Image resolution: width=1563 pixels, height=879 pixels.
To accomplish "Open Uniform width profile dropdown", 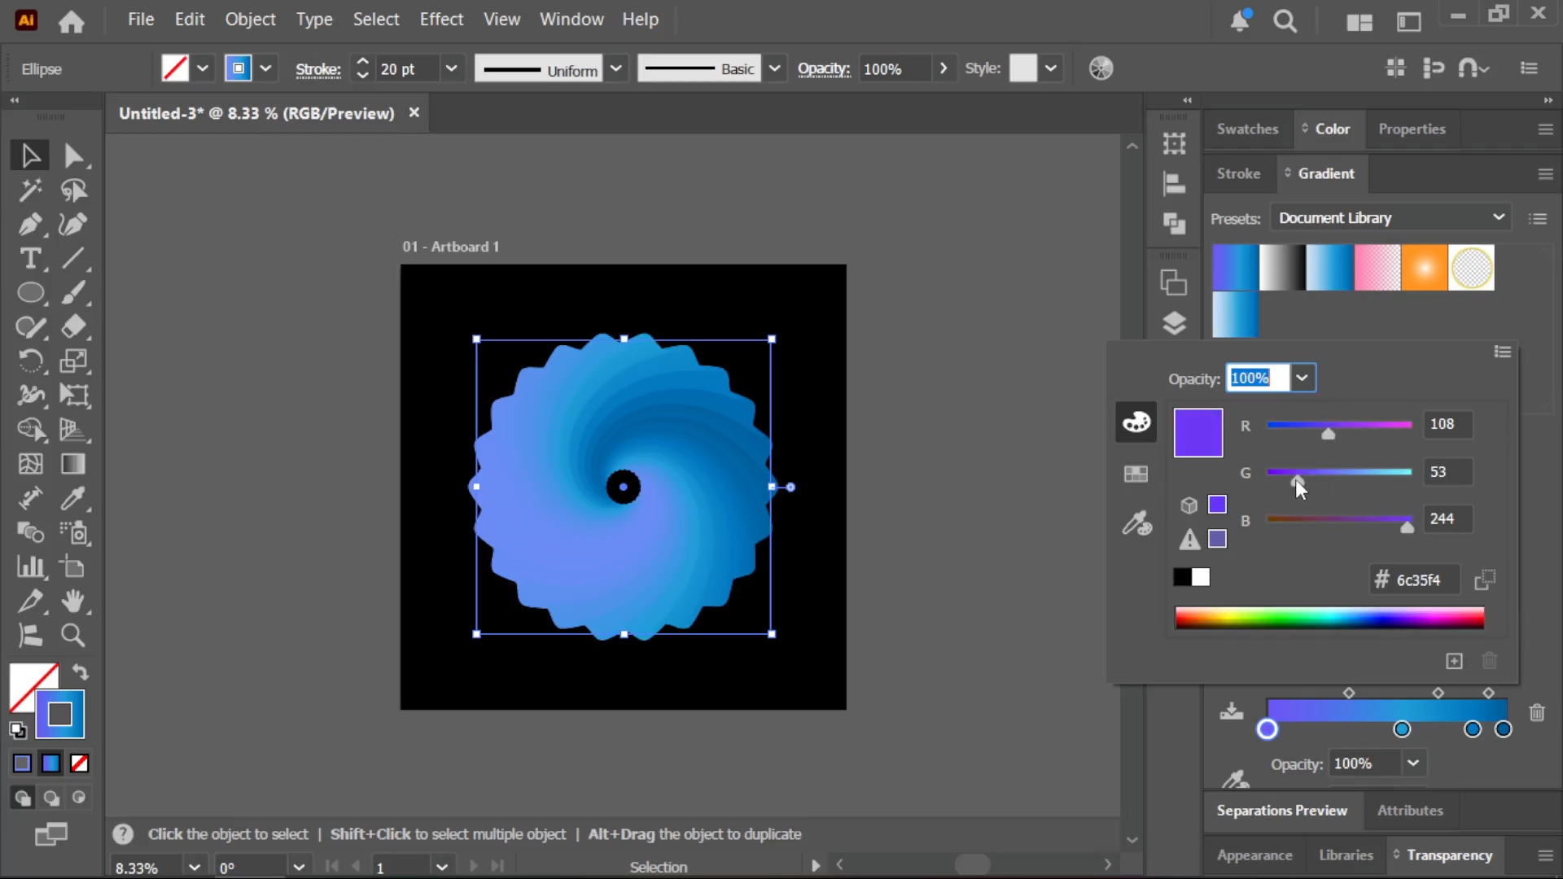I will click(x=616, y=69).
